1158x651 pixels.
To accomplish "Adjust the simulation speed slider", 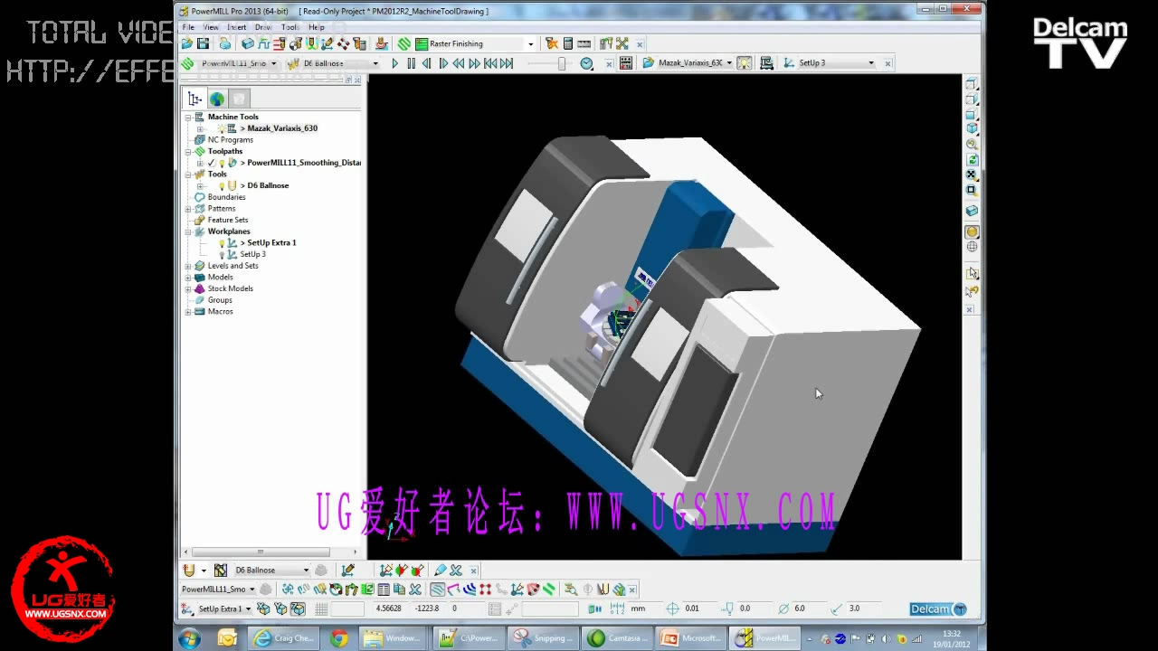I will coord(562,63).
